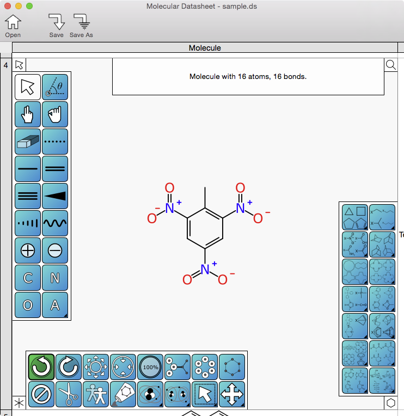Expand the 'A' atom element picker
This screenshot has width=404, height=416.
pos(55,305)
